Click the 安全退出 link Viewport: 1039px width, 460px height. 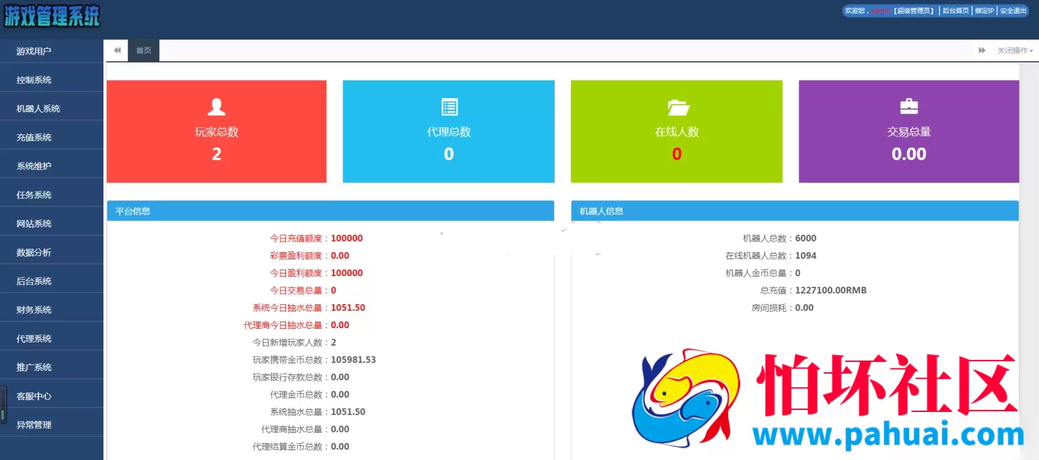click(x=1013, y=10)
